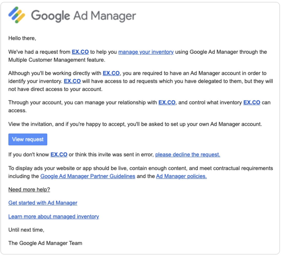Open EX.CO link after "If you don't know"
Image resolution: width=281 pixels, height=255 pixels.
59,155
